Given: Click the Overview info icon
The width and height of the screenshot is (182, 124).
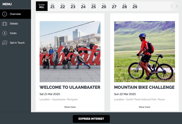Looking at the screenshot, I should (5, 14).
